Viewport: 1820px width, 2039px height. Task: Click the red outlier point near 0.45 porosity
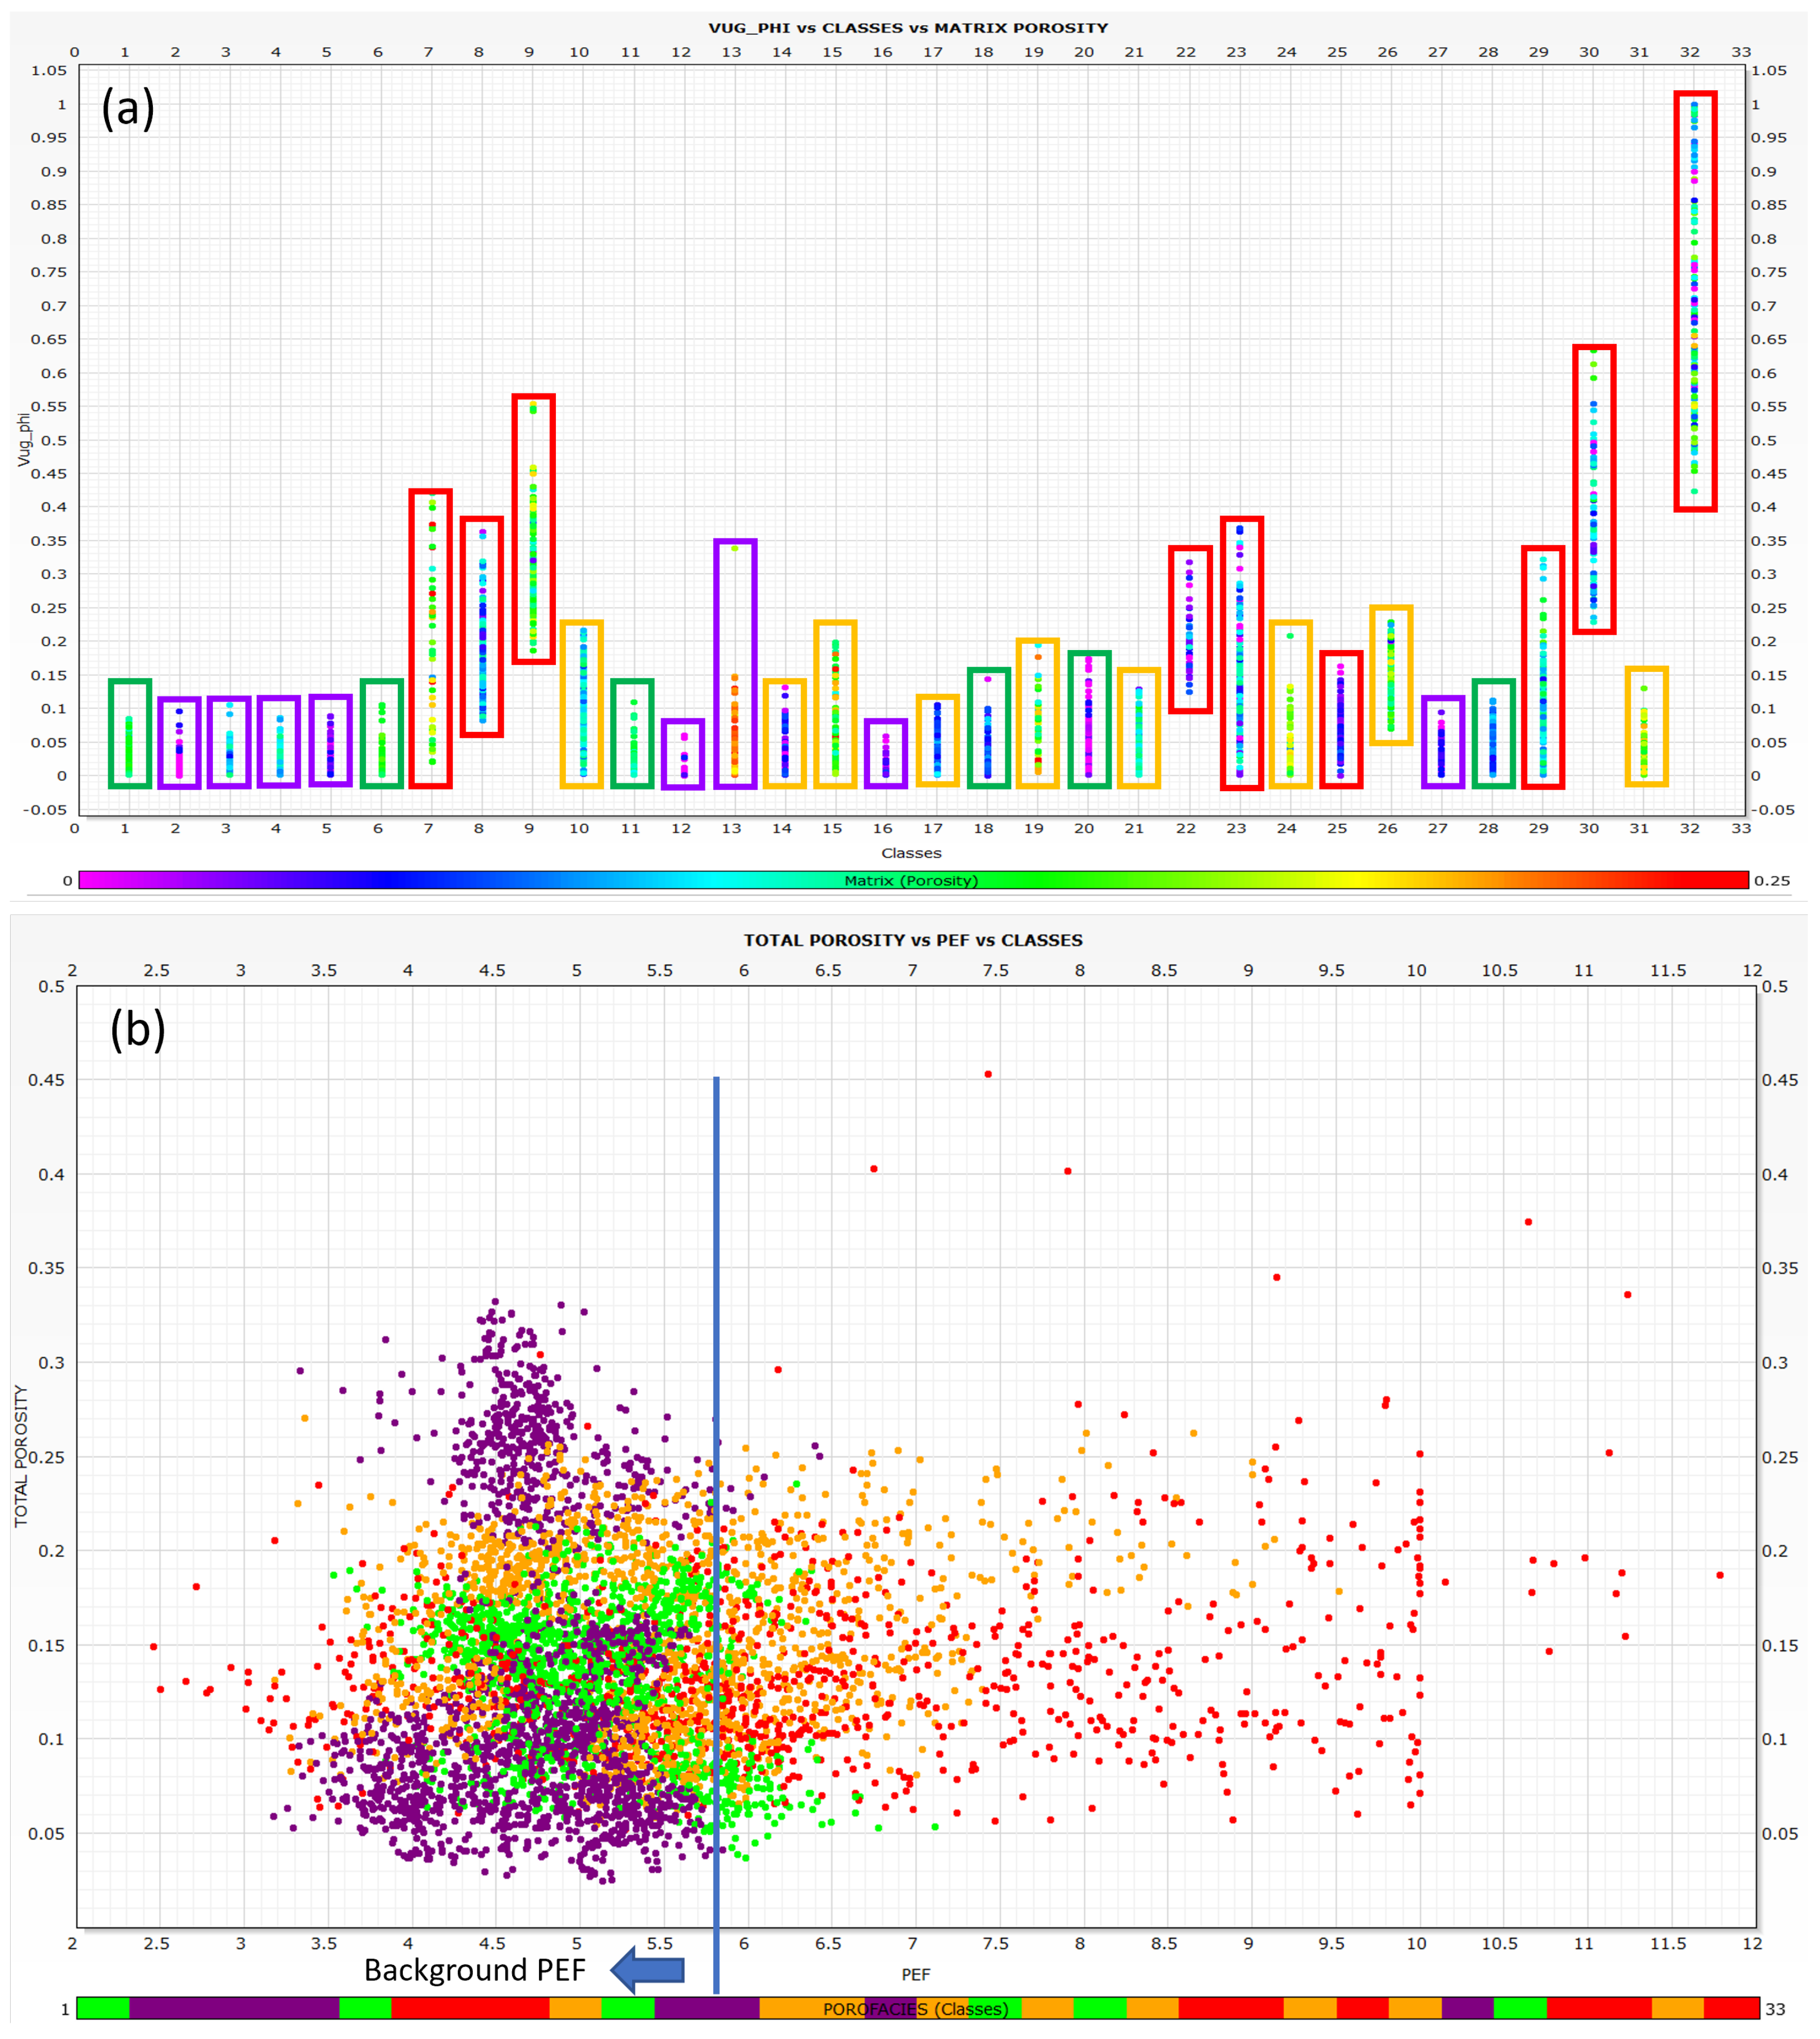coord(988,1074)
